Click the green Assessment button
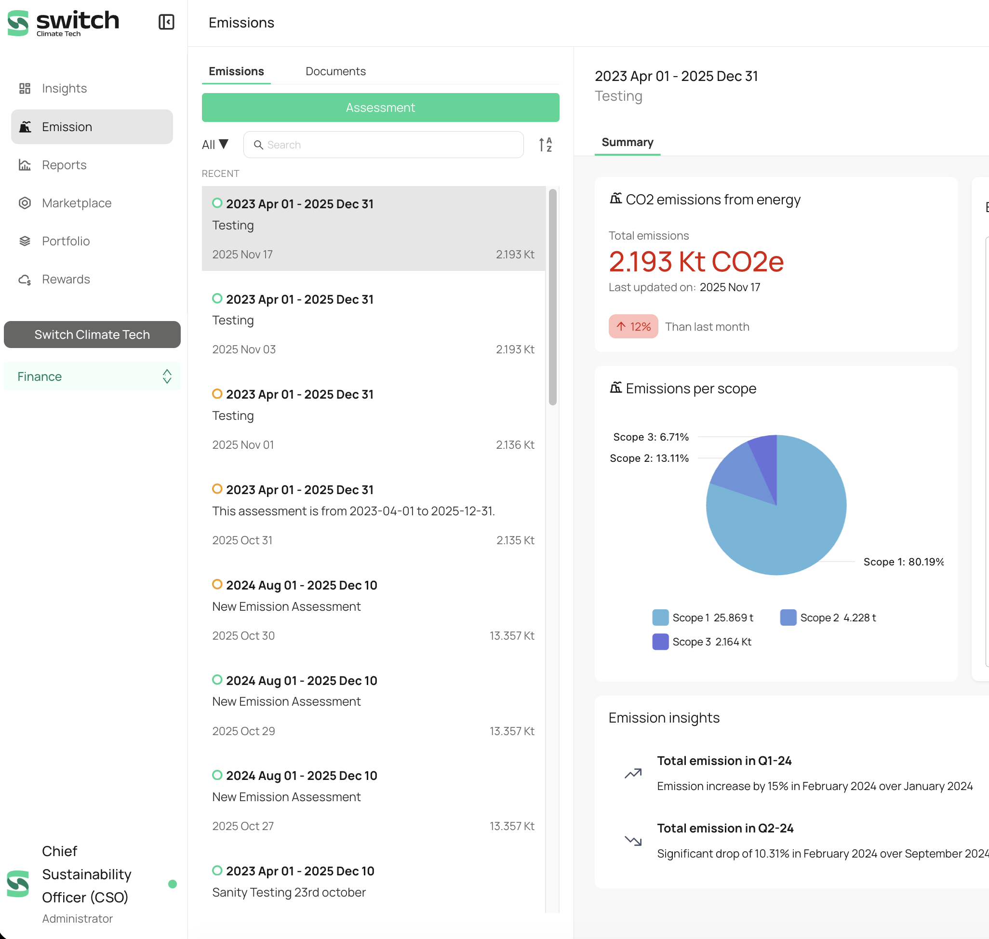The image size is (989, 939). click(380, 107)
